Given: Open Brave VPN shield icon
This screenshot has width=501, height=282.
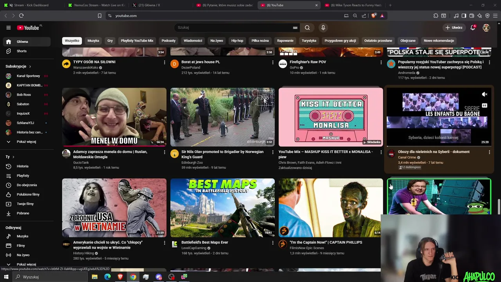Looking at the screenshot, I should pyautogui.click(x=487, y=16).
